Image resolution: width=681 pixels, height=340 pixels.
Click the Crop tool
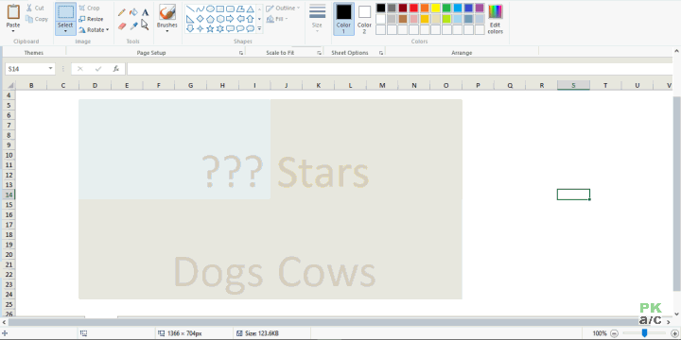coord(89,8)
